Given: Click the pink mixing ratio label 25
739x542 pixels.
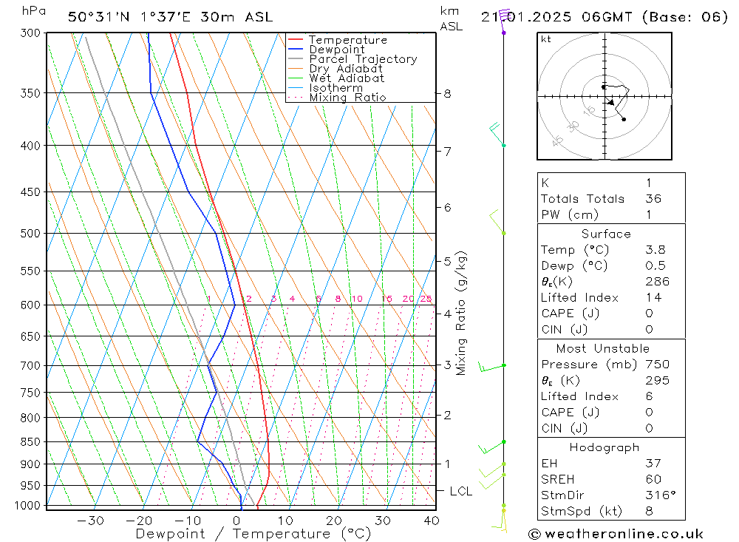Looking at the screenshot, I should 426,299.
